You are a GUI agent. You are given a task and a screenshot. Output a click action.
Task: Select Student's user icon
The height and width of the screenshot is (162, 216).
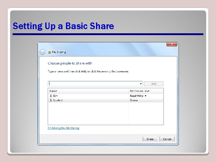click(x=51, y=100)
